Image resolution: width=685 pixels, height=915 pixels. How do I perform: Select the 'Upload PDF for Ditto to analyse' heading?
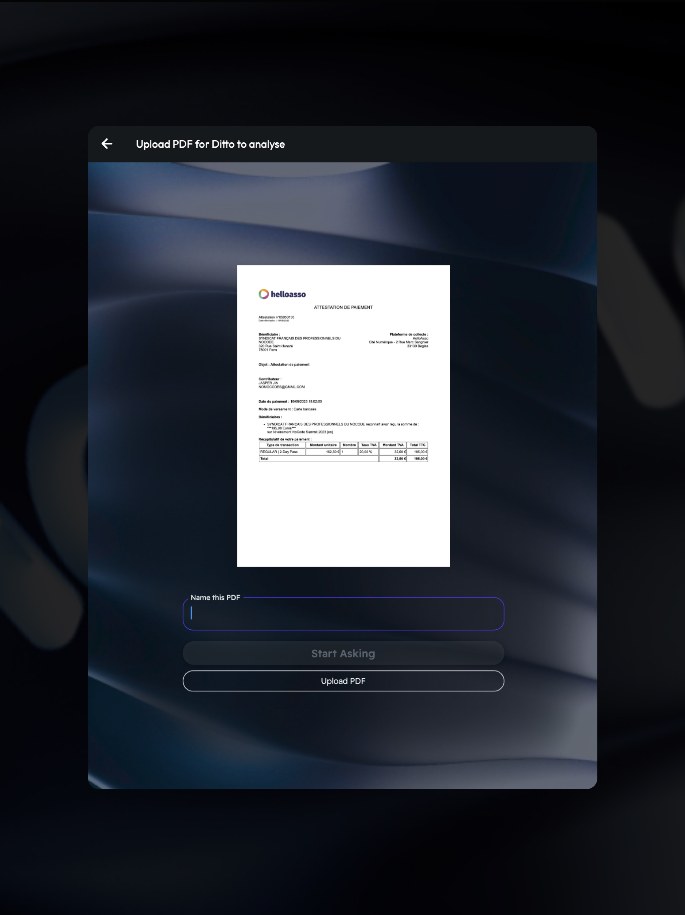(x=210, y=144)
